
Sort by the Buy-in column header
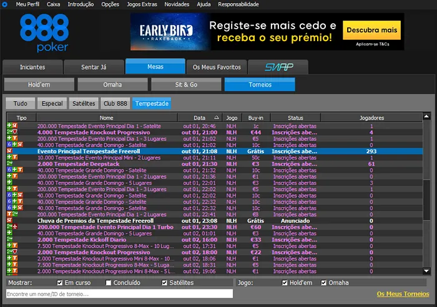(255, 118)
